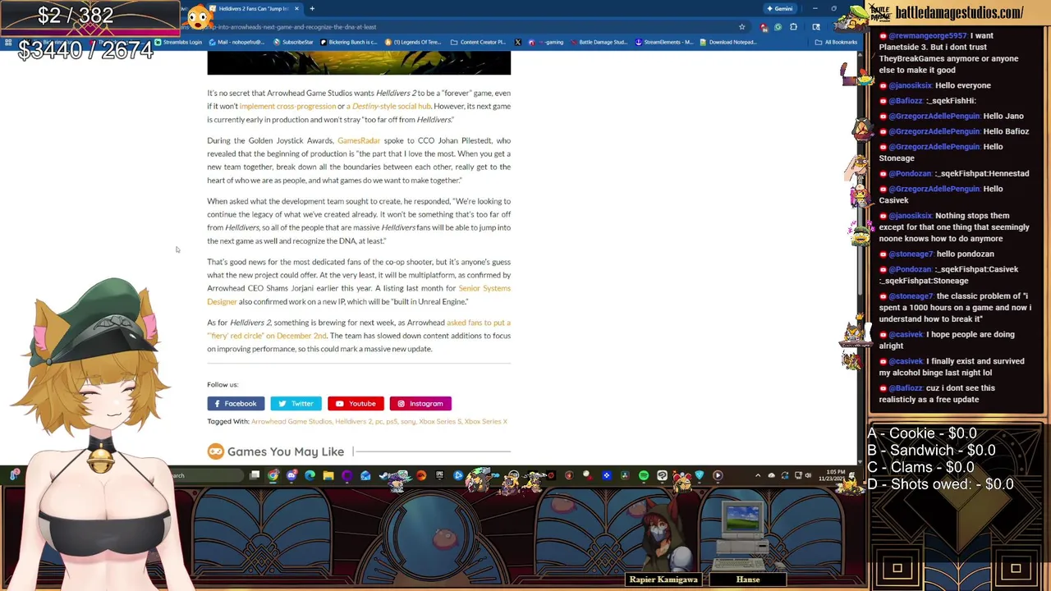The width and height of the screenshot is (1051, 591).
Task: Click username @rewmangeorge5957 in chat
Action: tap(927, 36)
